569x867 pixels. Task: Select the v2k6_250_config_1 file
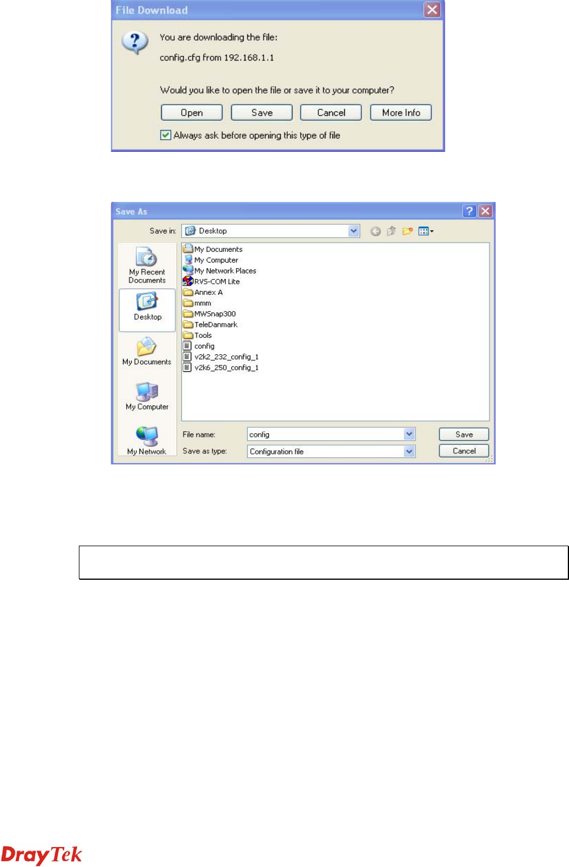click(x=221, y=367)
